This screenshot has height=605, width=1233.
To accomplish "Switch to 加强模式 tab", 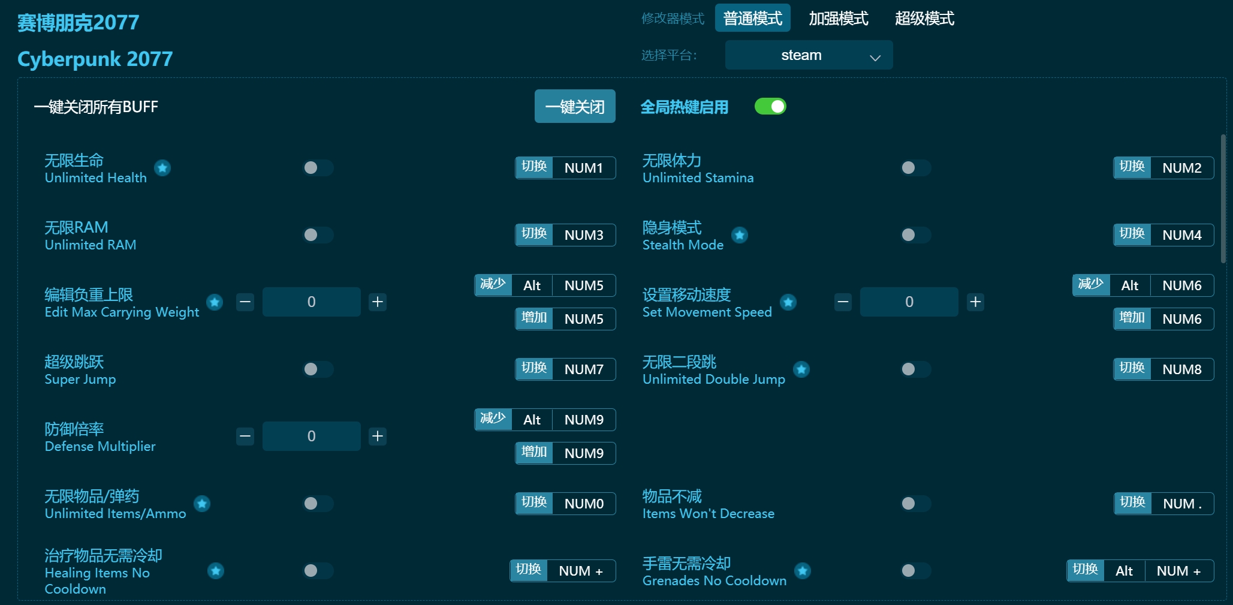I will [x=838, y=18].
